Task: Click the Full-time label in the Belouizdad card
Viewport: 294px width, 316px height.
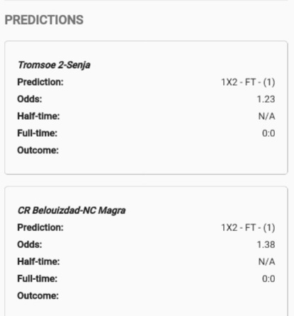Action: pos(38,278)
